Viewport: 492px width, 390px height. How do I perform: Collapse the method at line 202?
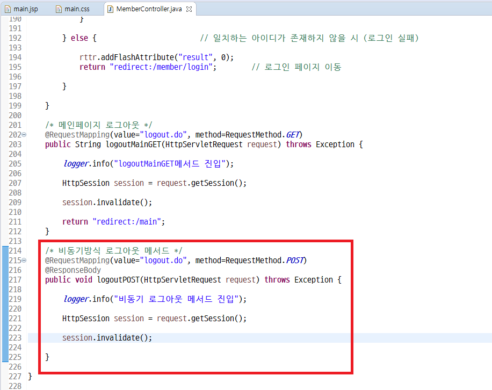click(24, 135)
